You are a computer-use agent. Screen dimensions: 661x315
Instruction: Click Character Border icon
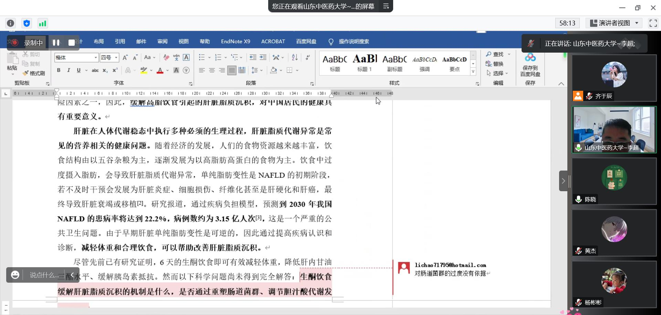(x=186, y=57)
